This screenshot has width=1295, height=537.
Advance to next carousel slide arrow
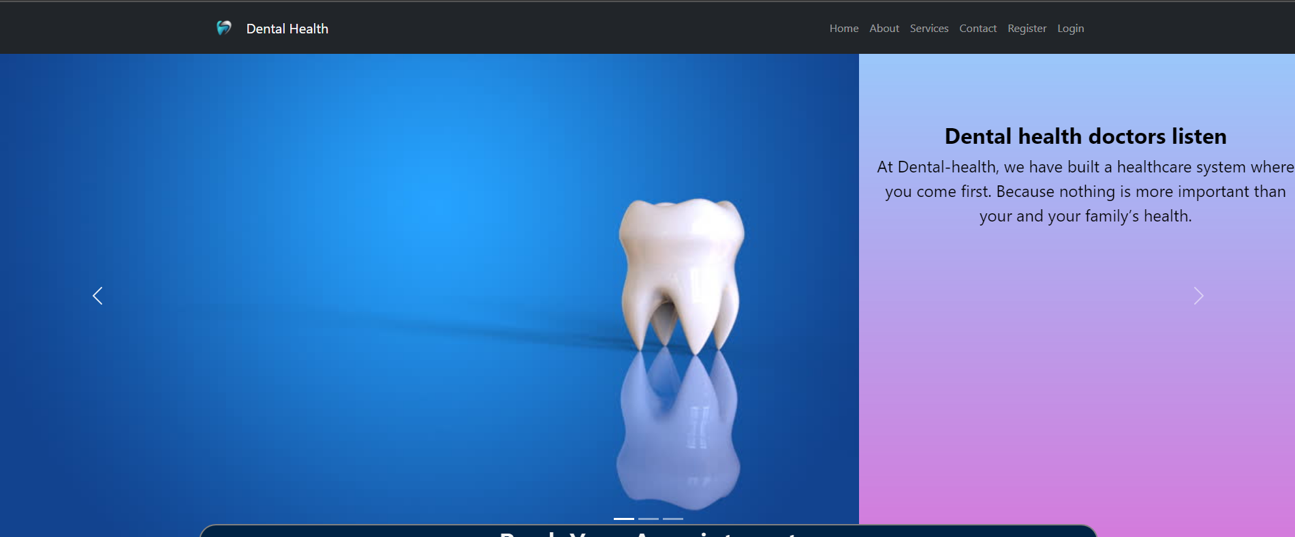1198,296
